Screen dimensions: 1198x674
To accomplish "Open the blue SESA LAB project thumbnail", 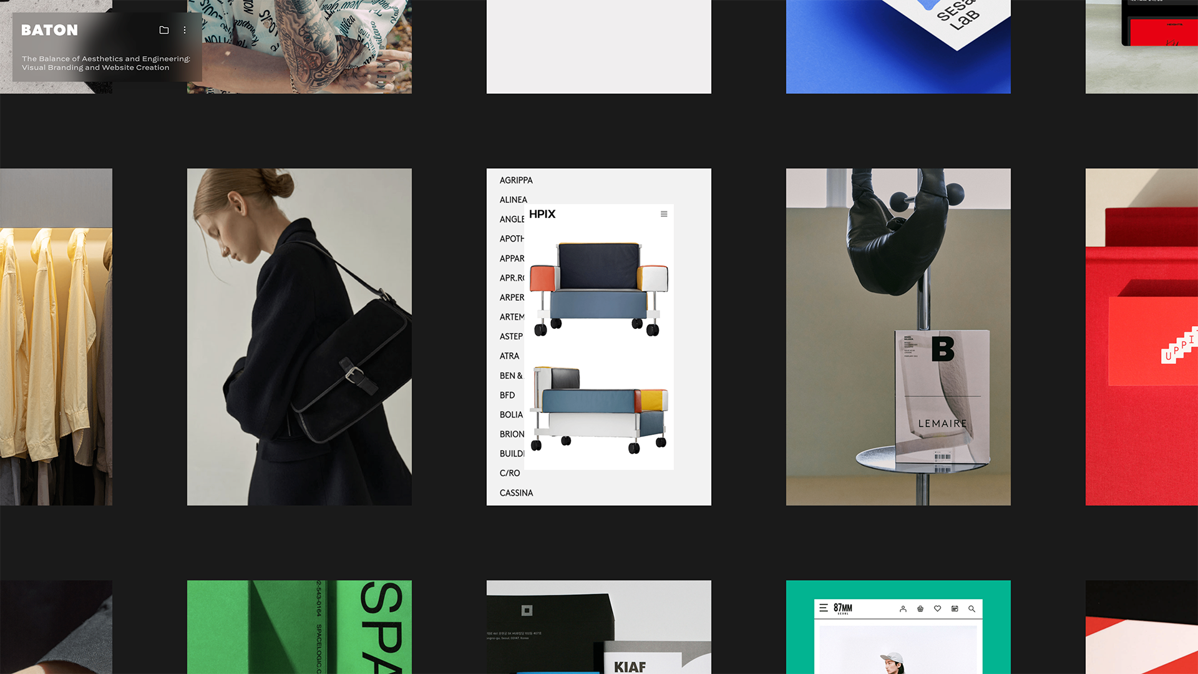I will pyautogui.click(x=898, y=47).
